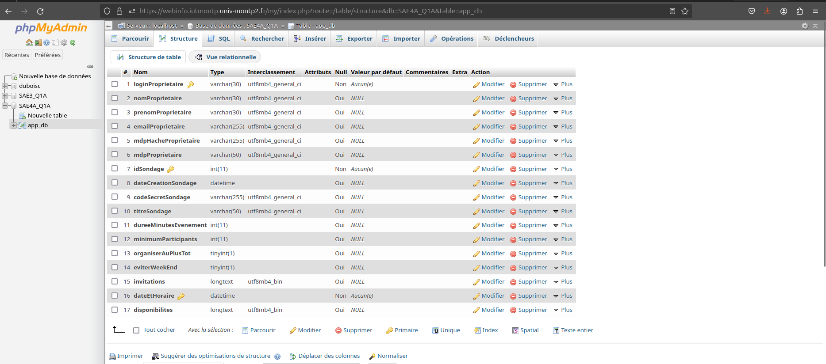
Task: Click the phpMyAdmin home icon in sidebar
Action: [x=29, y=42]
